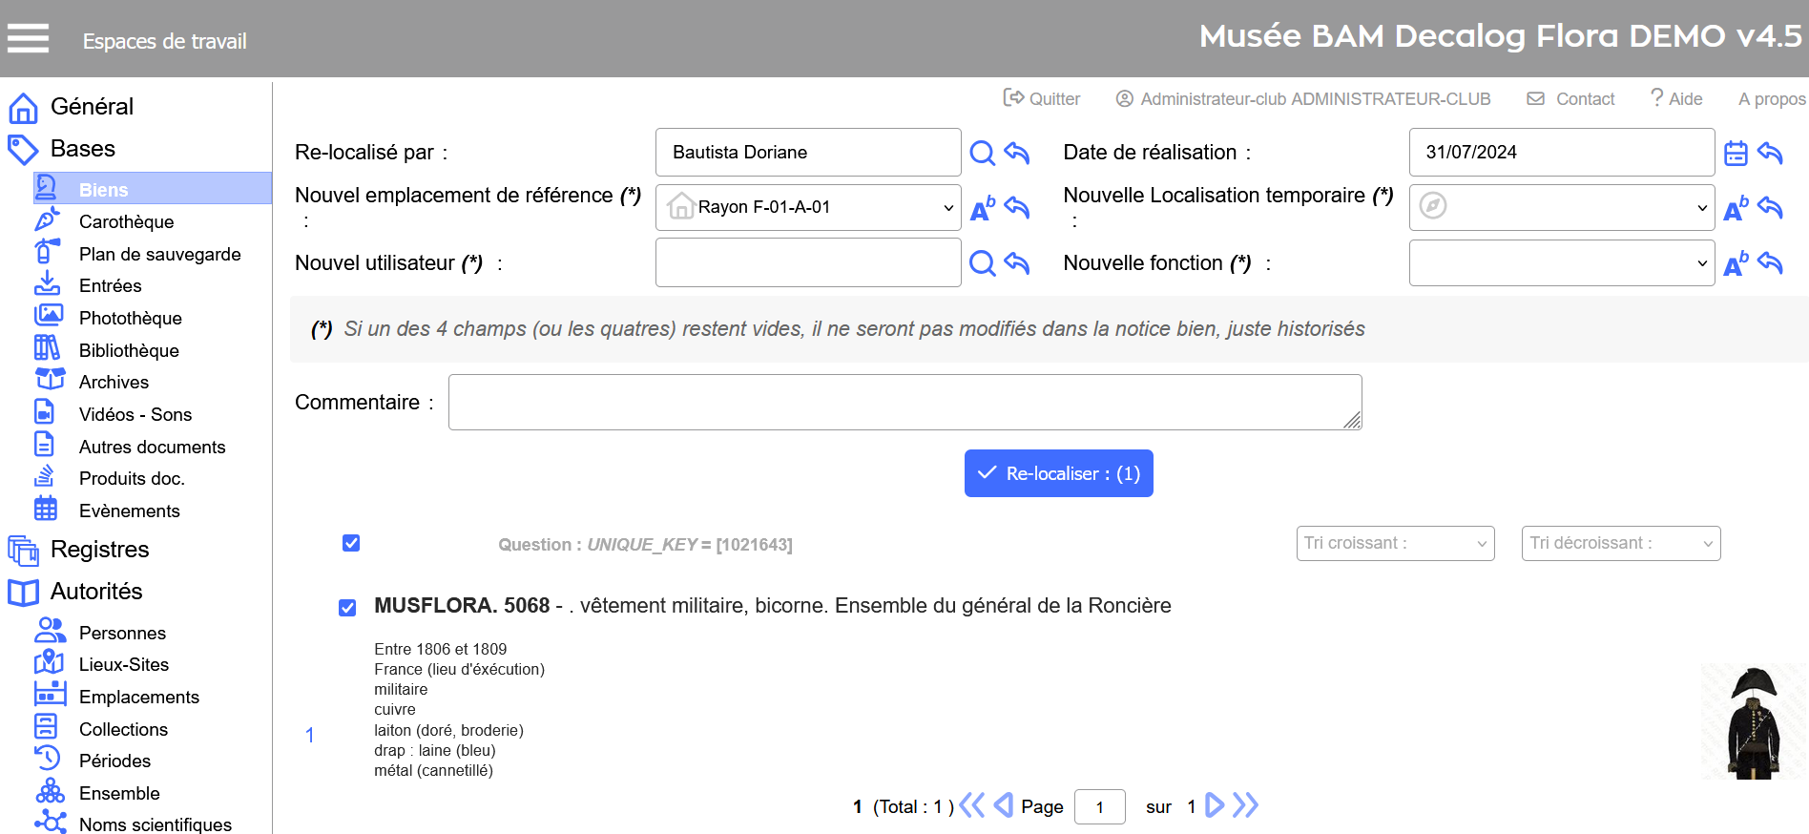The image size is (1809, 834).
Task: Click the Ab icon beside Nouvel emplacement de référence
Action: pyautogui.click(x=982, y=208)
